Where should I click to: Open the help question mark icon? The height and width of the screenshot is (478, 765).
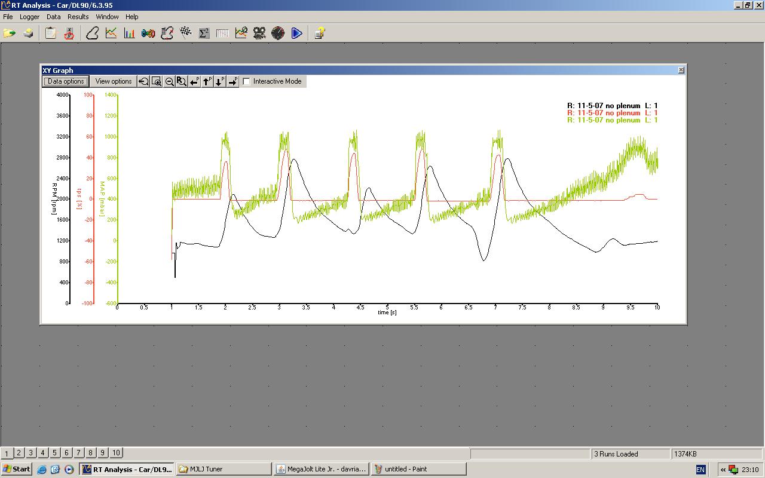click(320, 33)
